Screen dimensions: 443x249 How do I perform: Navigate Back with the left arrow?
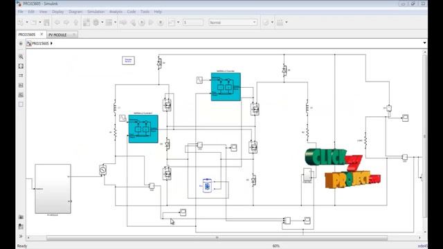(x=57, y=22)
